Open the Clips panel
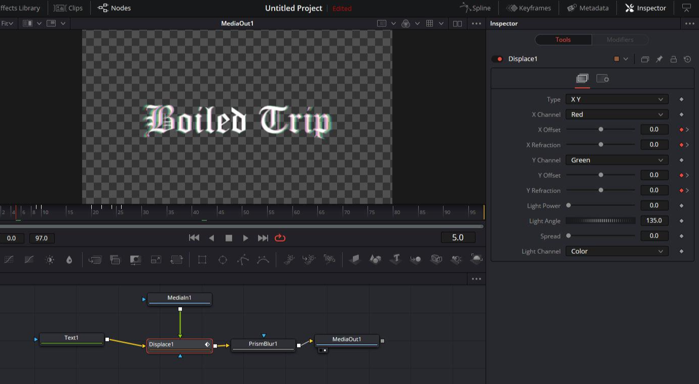The height and width of the screenshot is (384, 699). [68, 8]
